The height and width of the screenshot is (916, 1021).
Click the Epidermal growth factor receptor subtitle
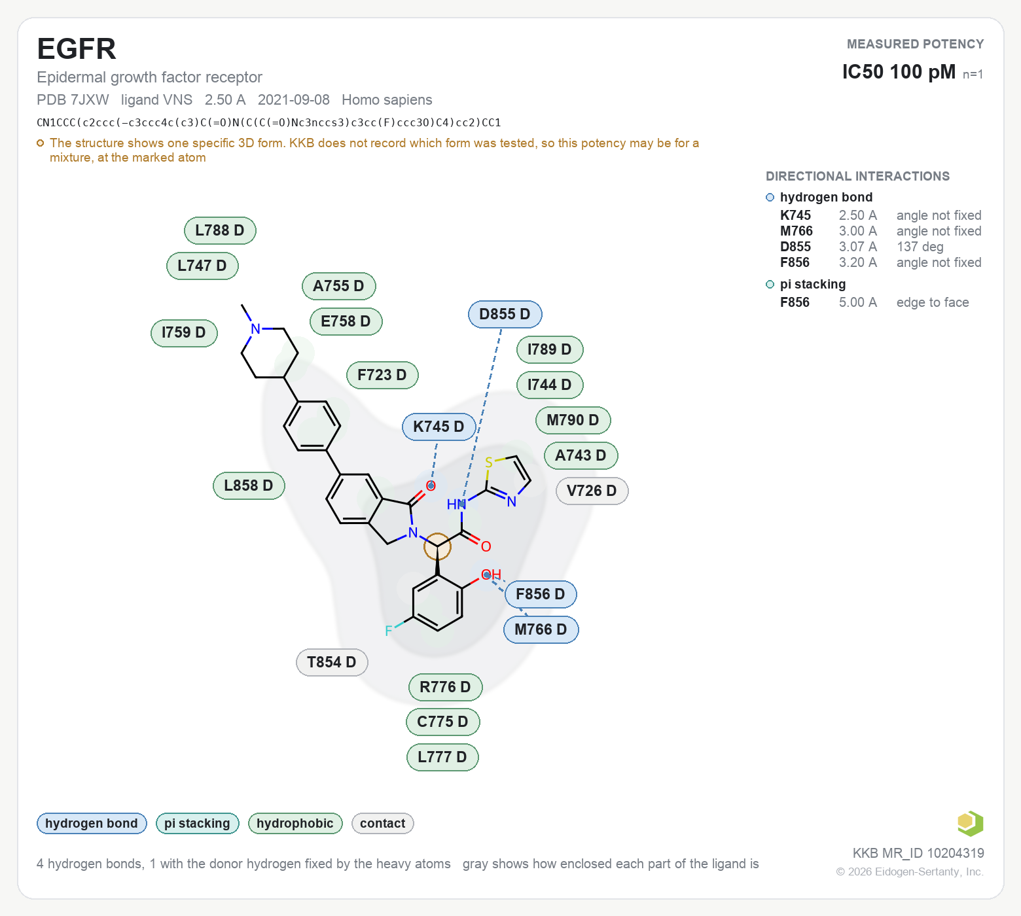149,77
